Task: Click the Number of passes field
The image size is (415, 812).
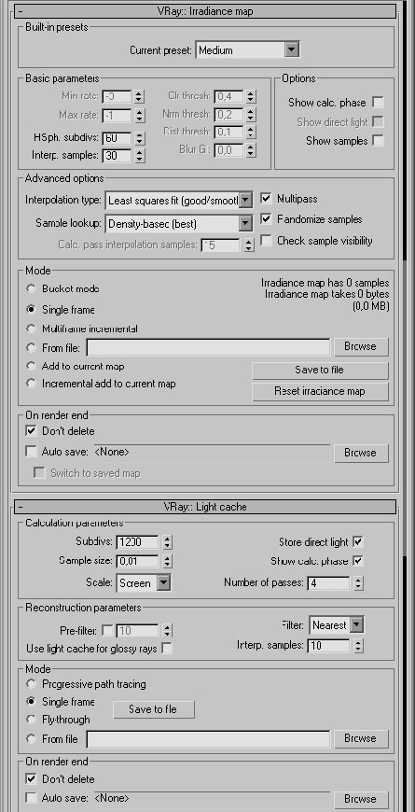Action: (329, 583)
